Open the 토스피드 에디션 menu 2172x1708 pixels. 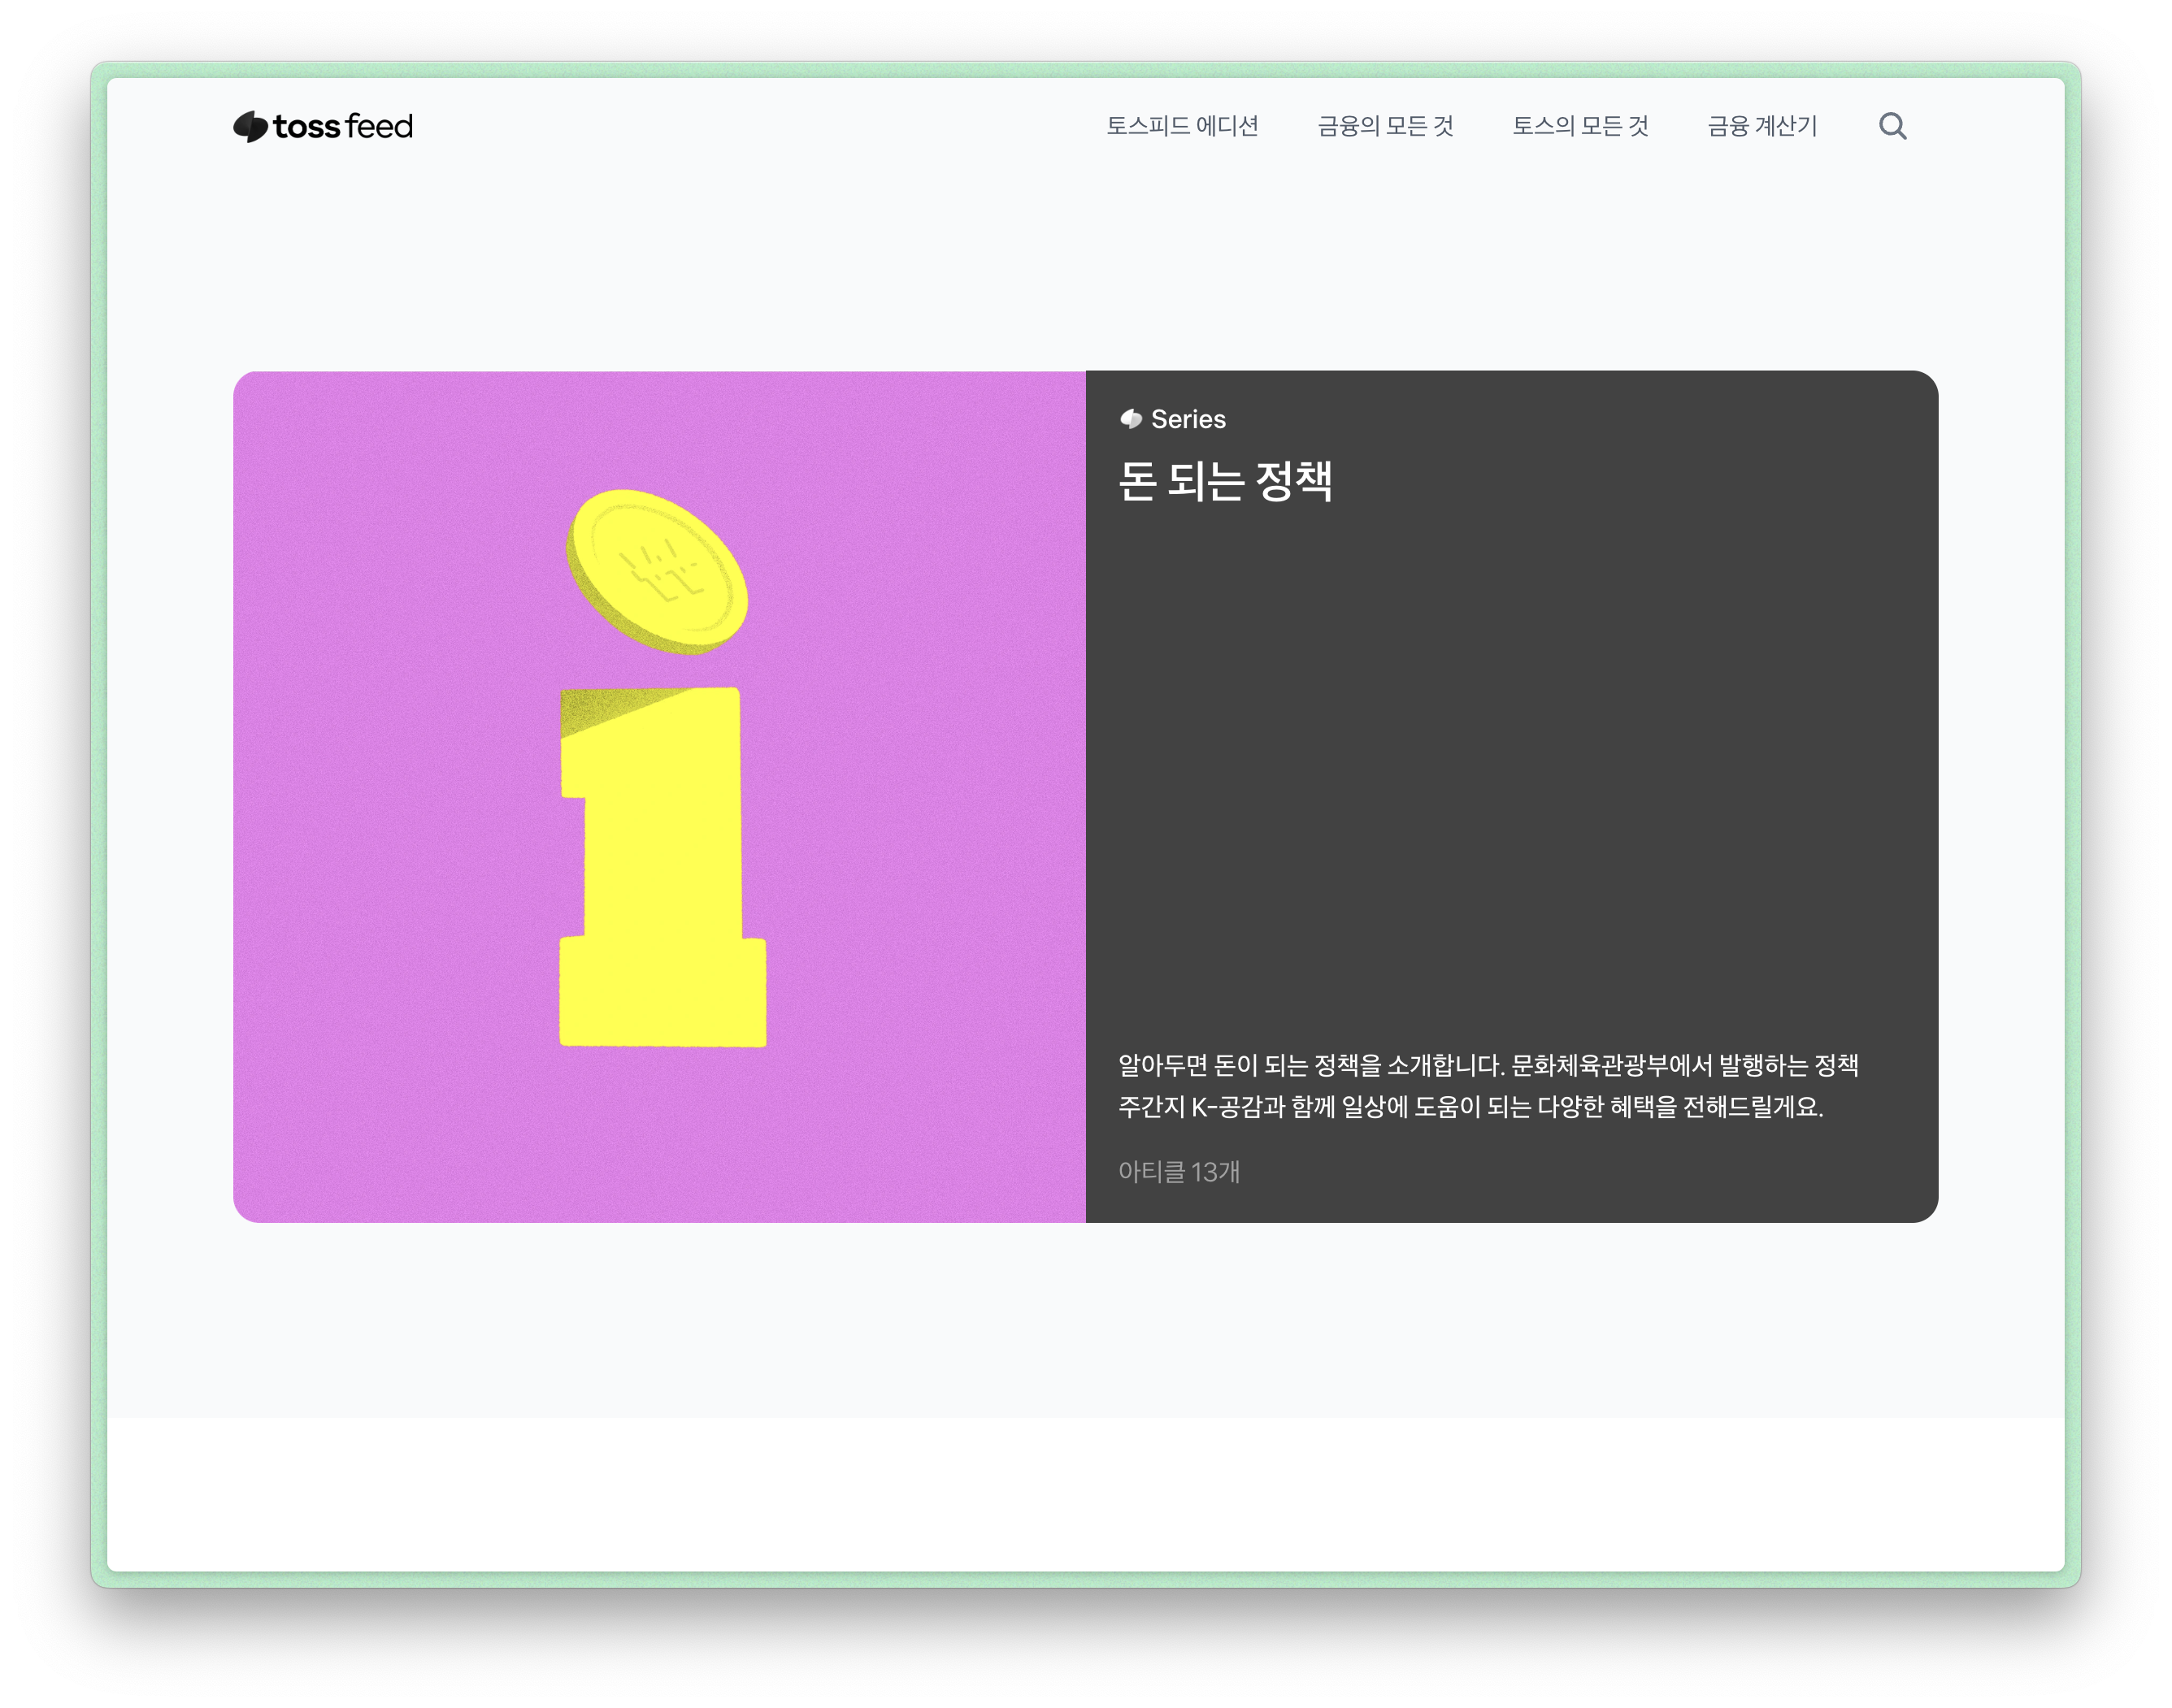[x=1182, y=126]
